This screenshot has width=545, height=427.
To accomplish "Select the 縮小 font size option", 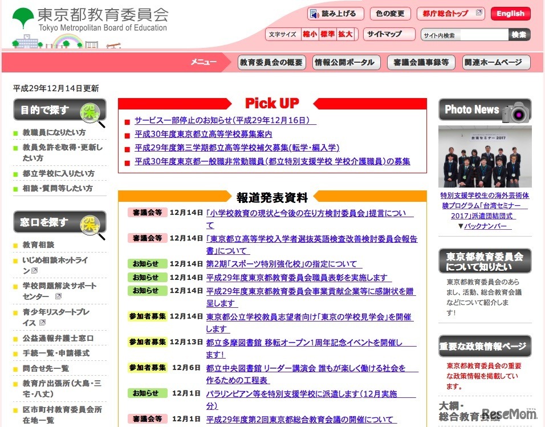I will click(x=311, y=34).
